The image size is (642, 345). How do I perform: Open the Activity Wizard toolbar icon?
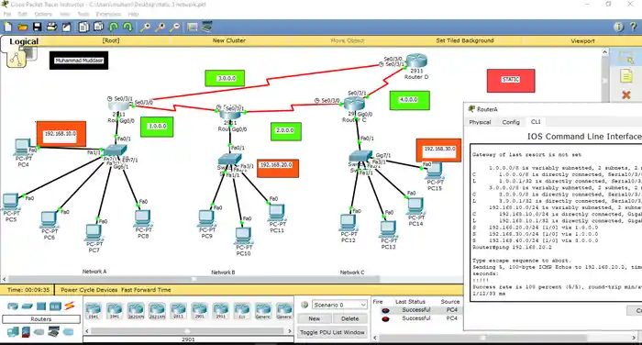click(x=66, y=27)
